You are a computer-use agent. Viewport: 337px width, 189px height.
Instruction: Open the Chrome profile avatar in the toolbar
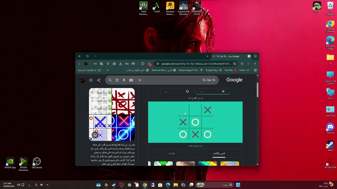tap(86, 64)
